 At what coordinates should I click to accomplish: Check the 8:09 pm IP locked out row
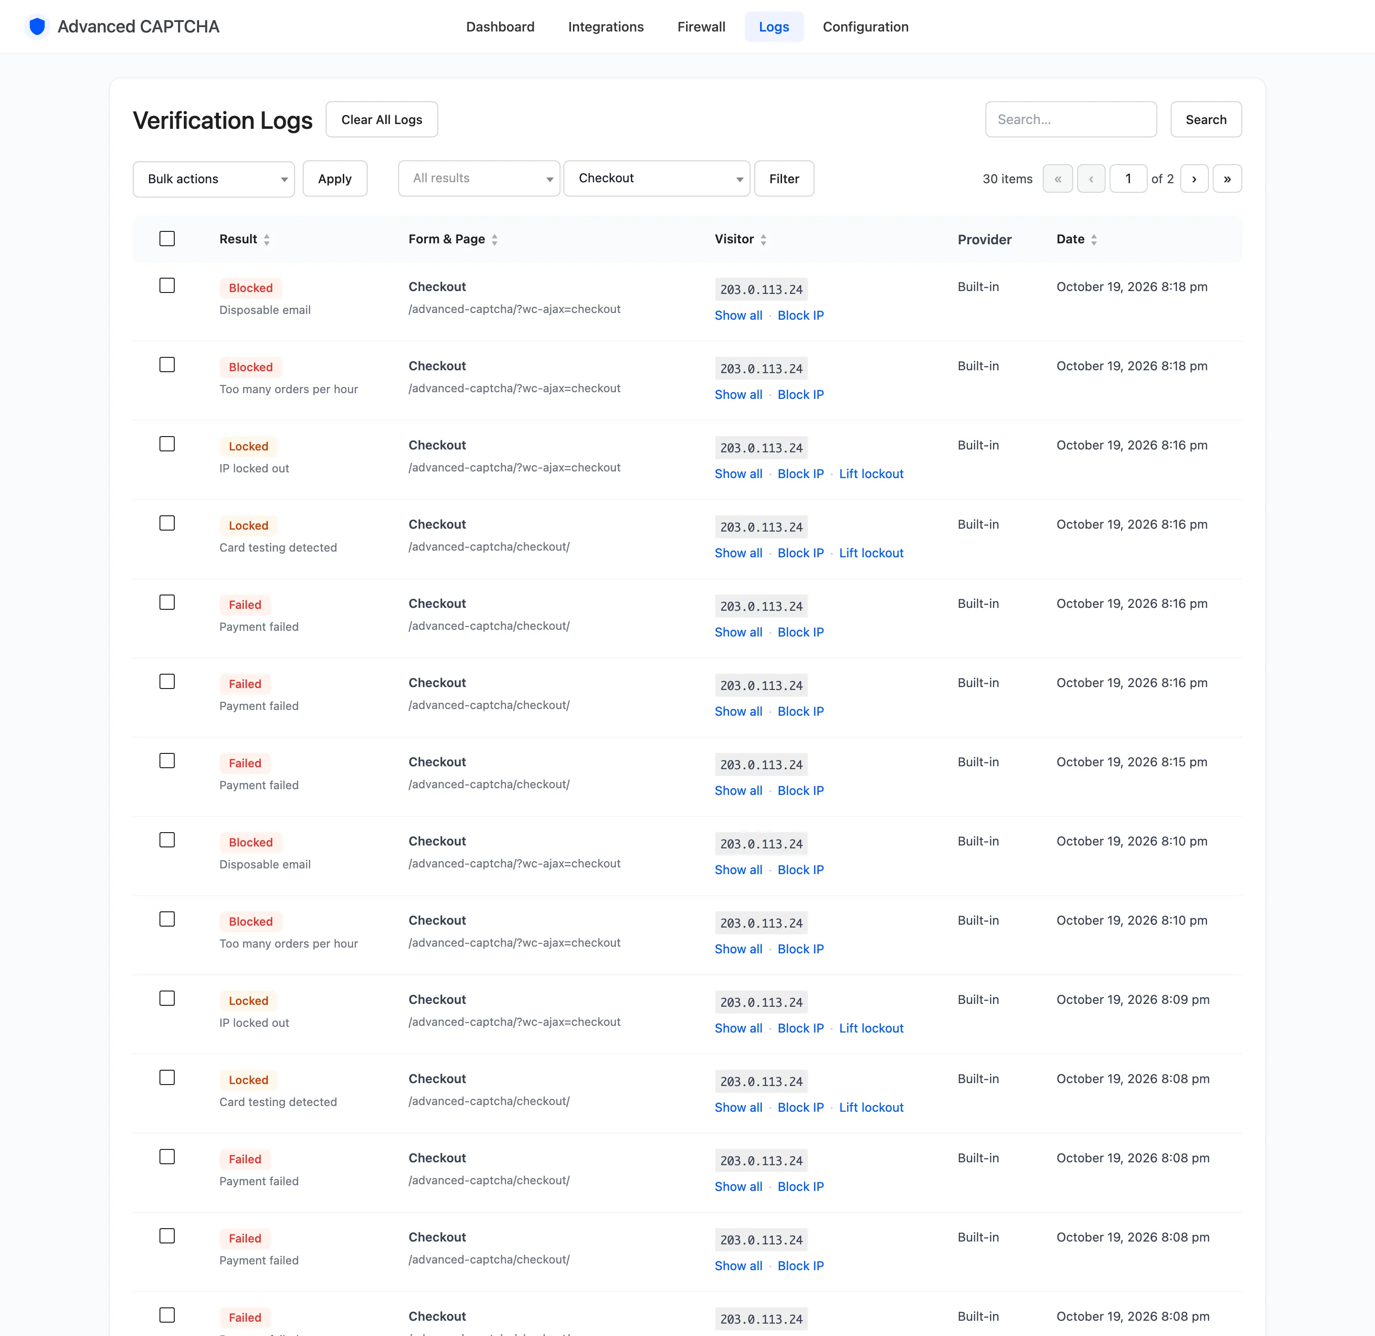[167, 999]
